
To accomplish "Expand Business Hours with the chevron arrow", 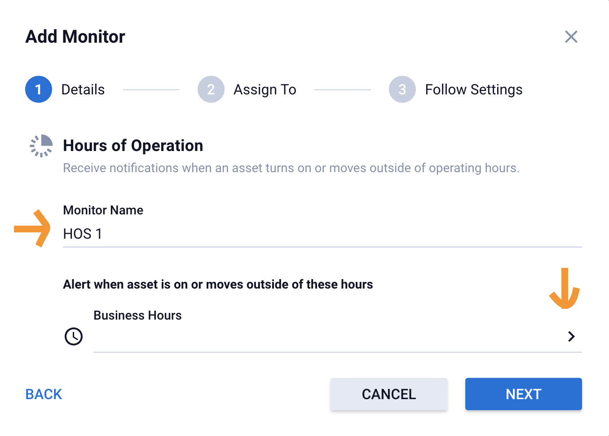I will click(571, 336).
